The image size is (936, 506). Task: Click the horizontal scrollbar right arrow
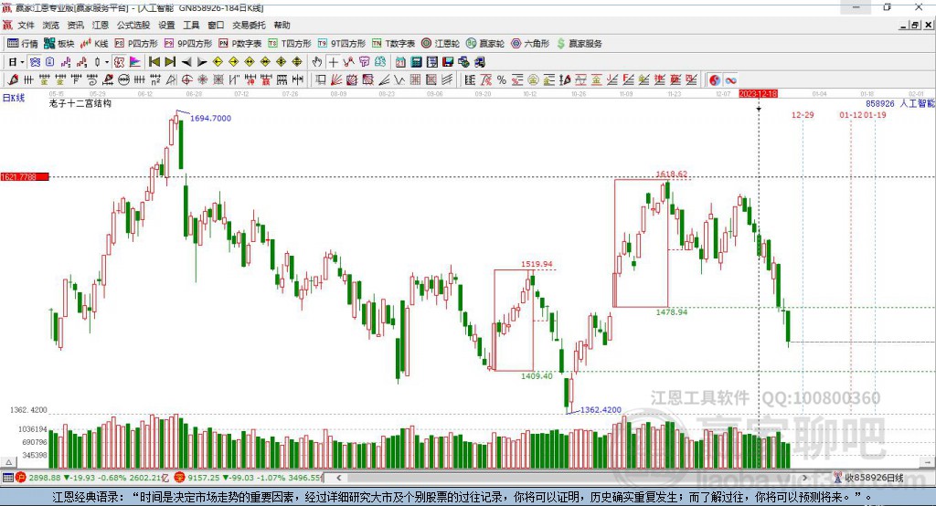pyautogui.click(x=805, y=478)
